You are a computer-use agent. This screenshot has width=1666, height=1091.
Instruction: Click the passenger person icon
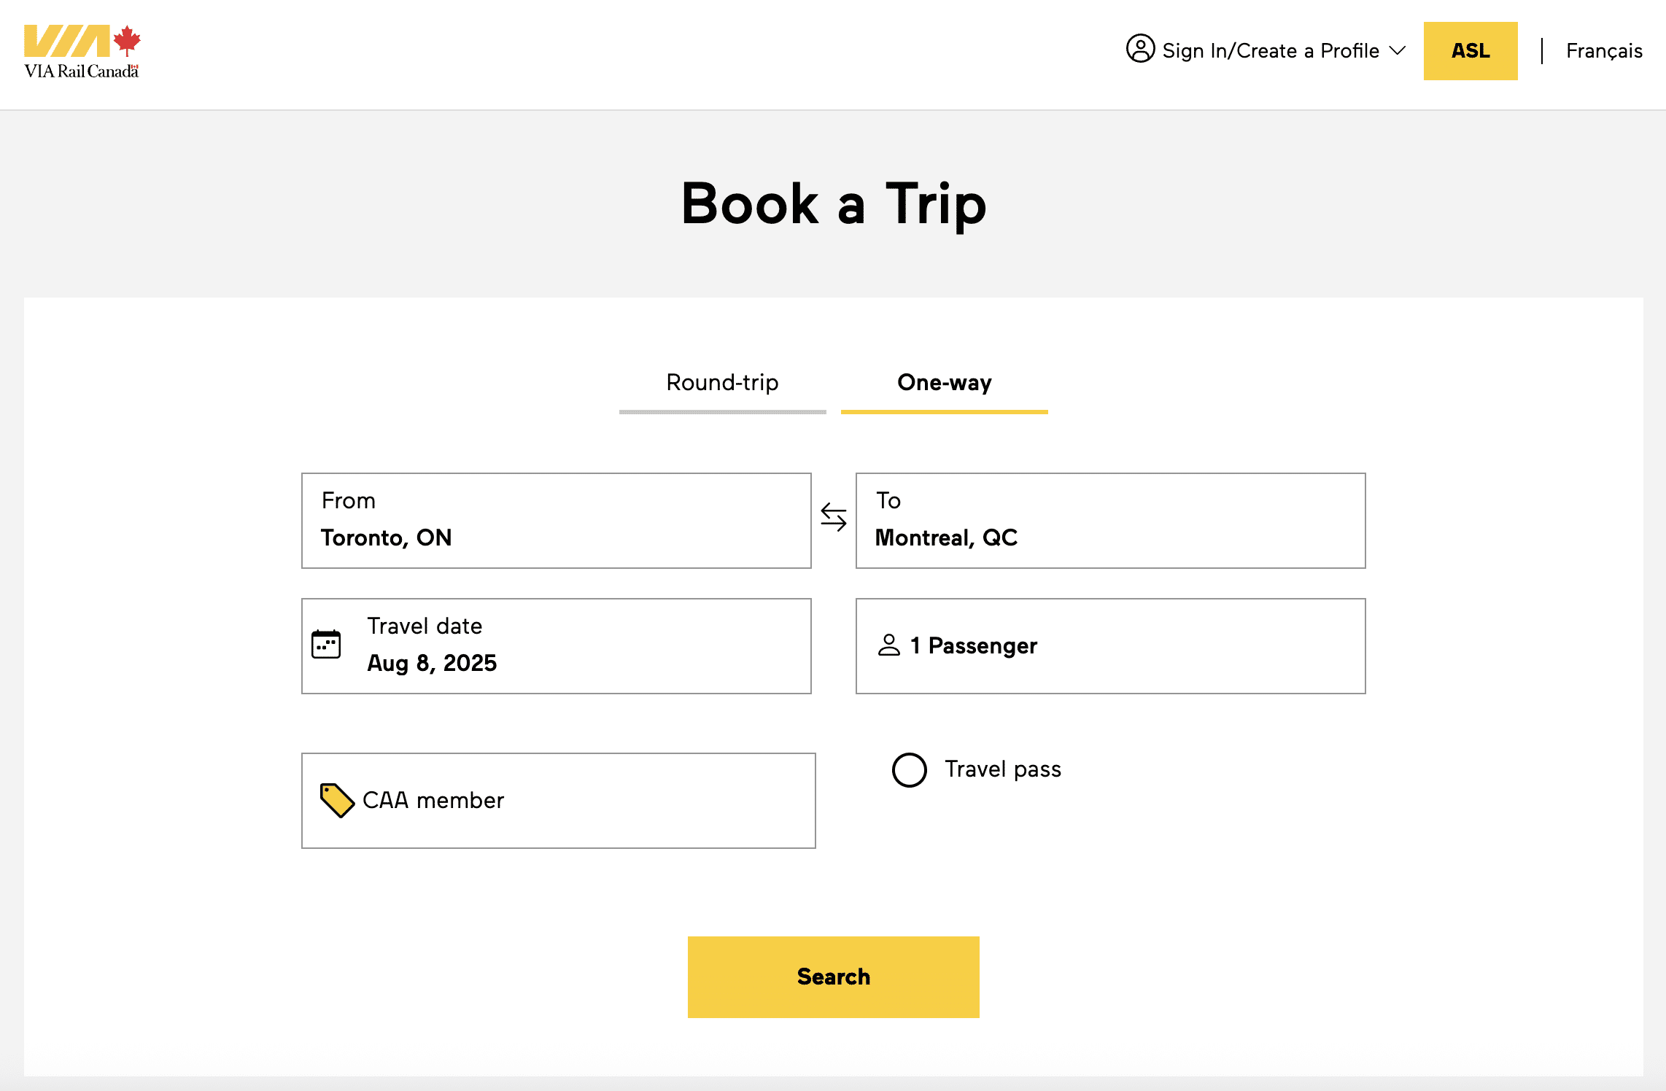click(888, 645)
